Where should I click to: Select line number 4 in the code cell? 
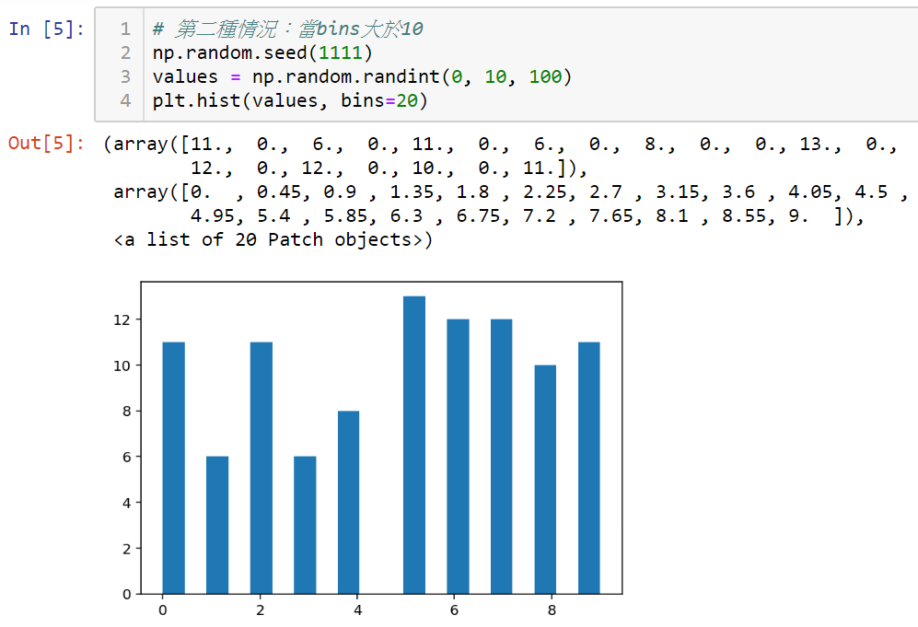[x=124, y=100]
